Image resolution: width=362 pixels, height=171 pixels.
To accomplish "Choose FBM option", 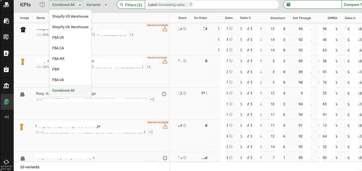I will pyautogui.click(x=70, y=69).
